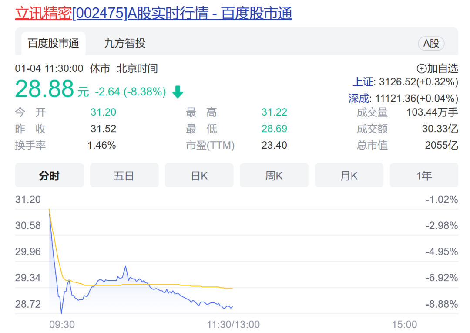Select the 1年 chart tab

coord(424,175)
